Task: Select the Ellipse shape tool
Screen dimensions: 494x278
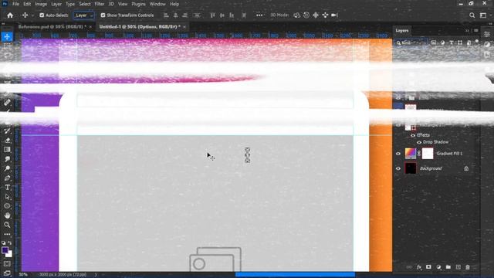Action: 7,206
